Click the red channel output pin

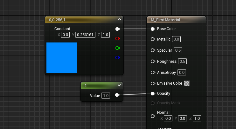tap(118, 39)
